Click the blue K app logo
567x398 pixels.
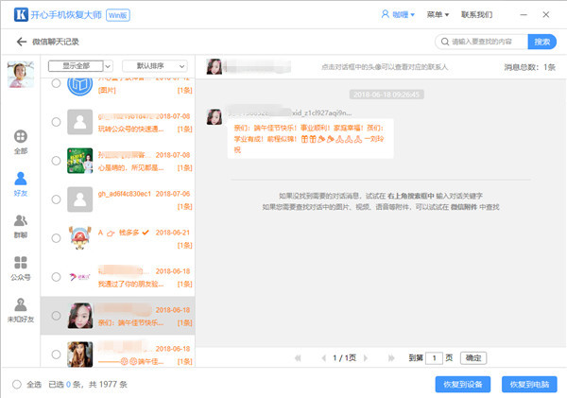click(x=21, y=14)
